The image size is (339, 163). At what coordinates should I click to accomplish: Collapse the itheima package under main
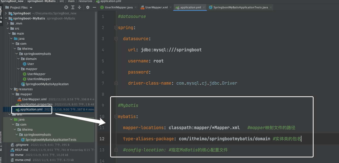(x=15, y=49)
